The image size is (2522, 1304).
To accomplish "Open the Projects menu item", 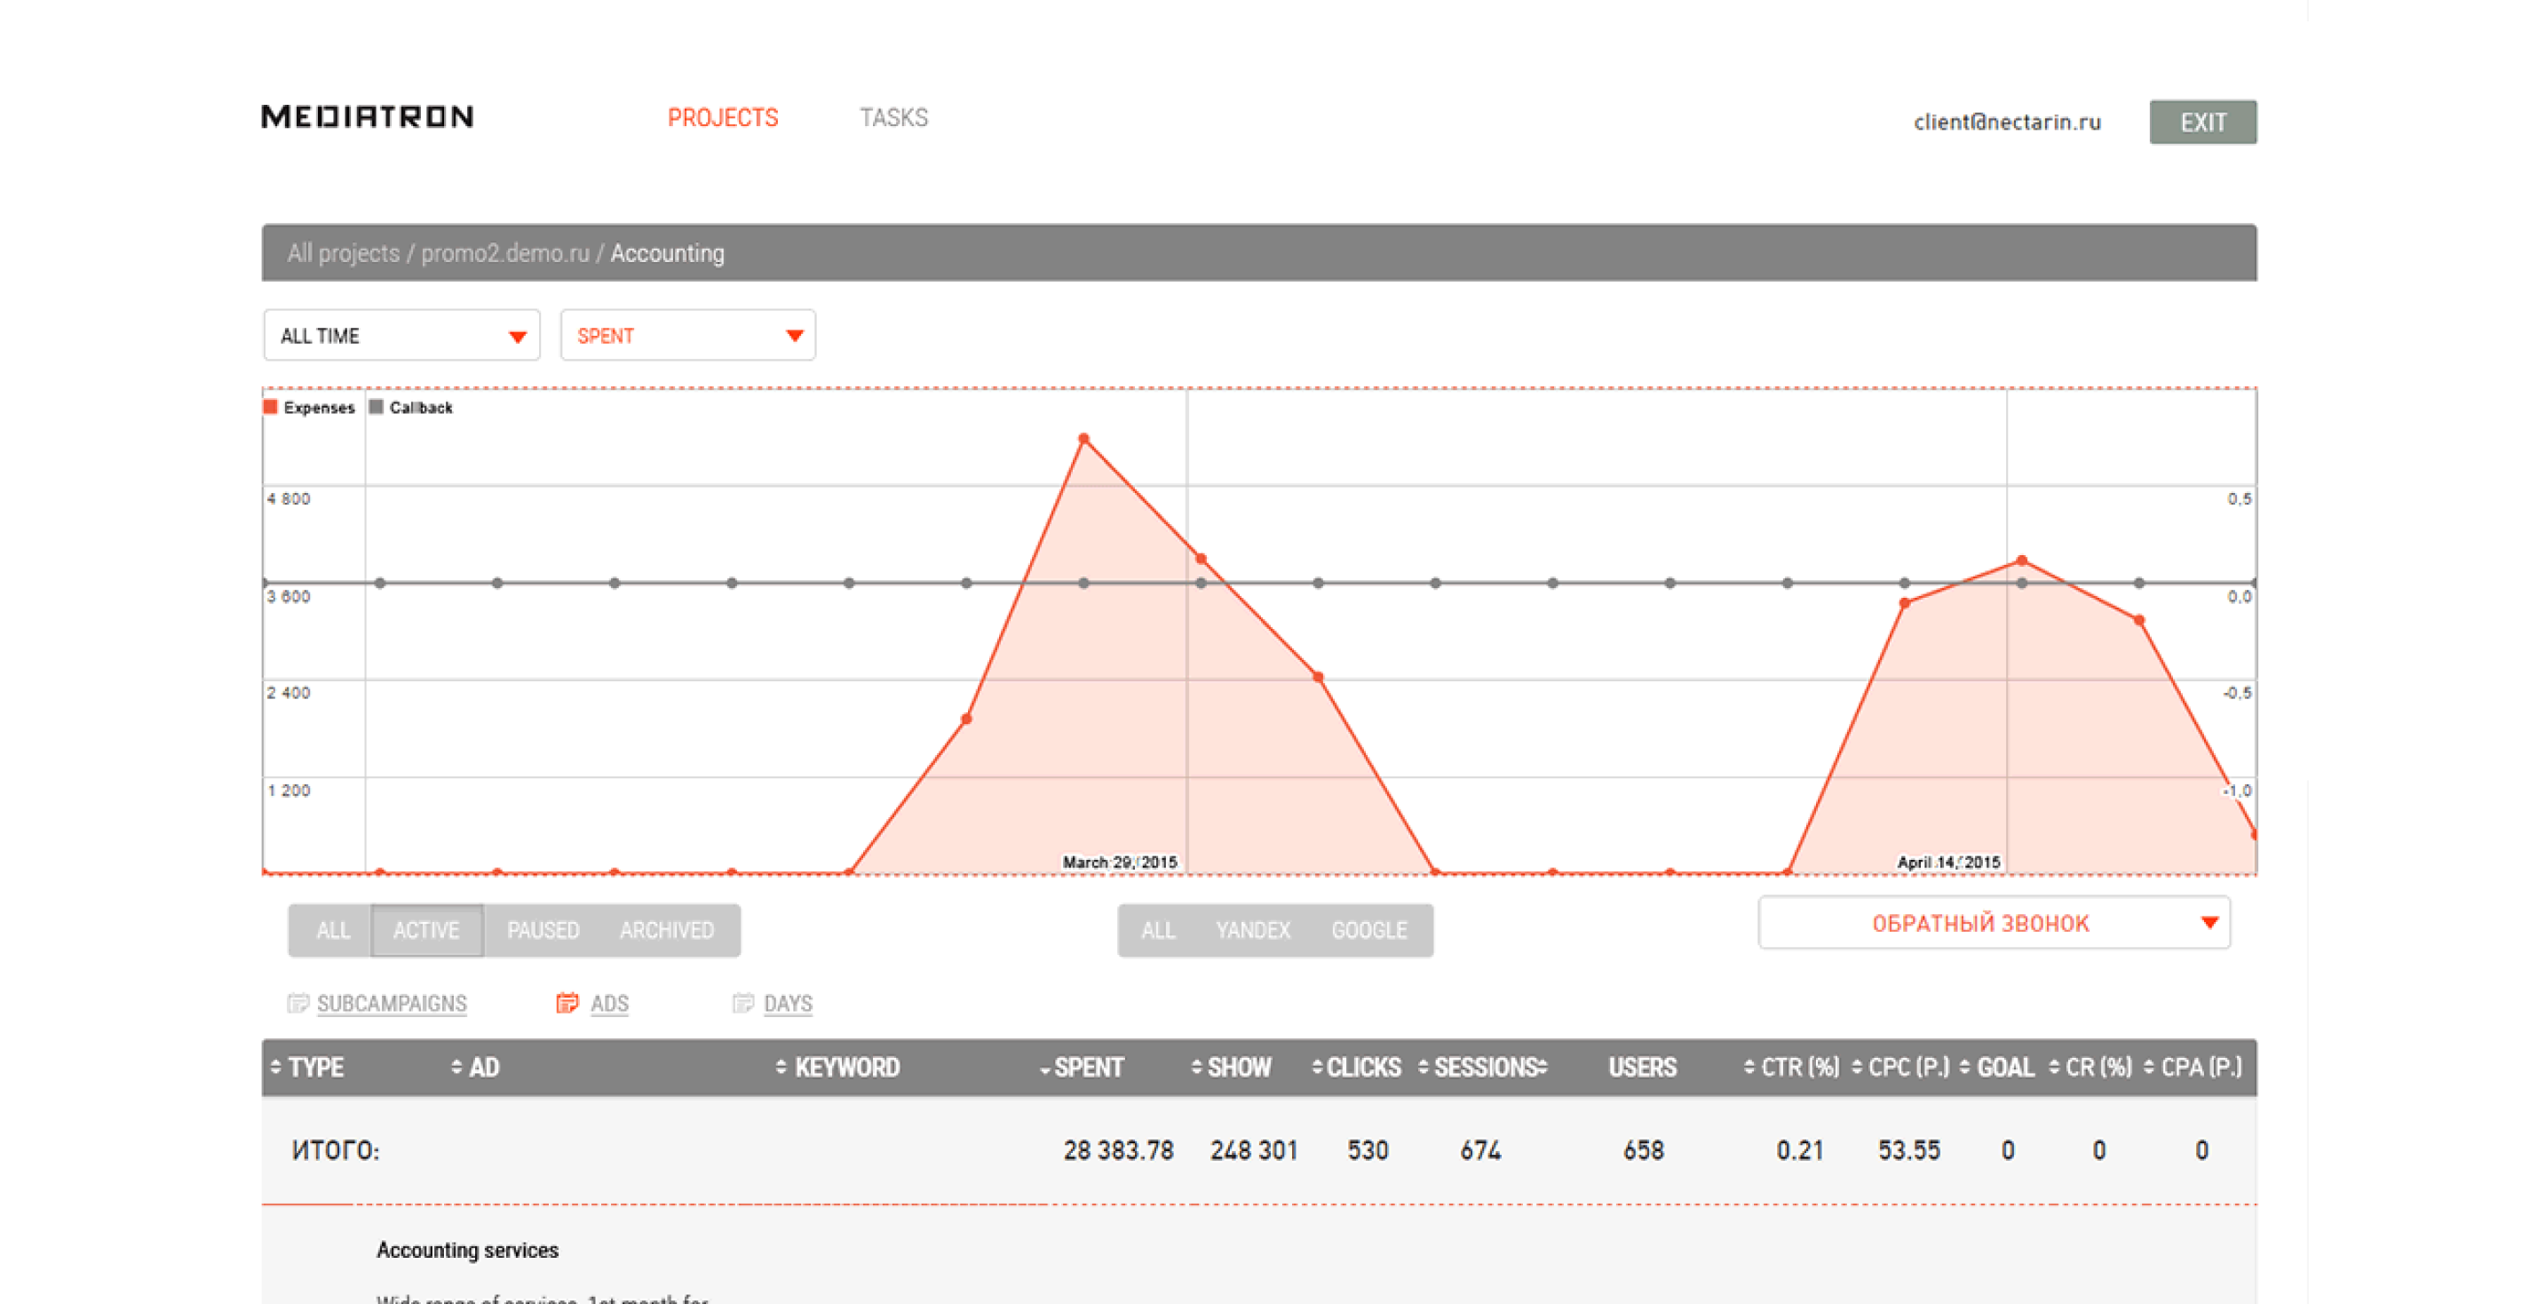I will 723,118.
